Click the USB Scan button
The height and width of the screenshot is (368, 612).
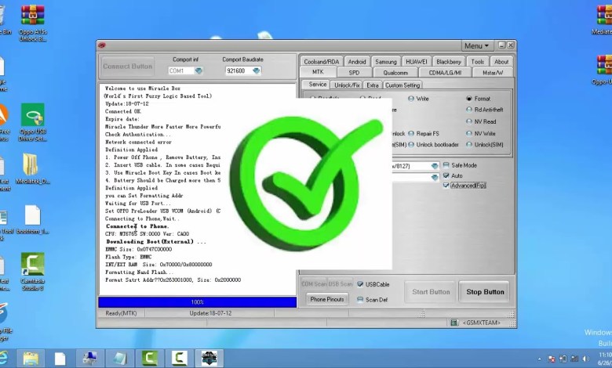(341, 284)
